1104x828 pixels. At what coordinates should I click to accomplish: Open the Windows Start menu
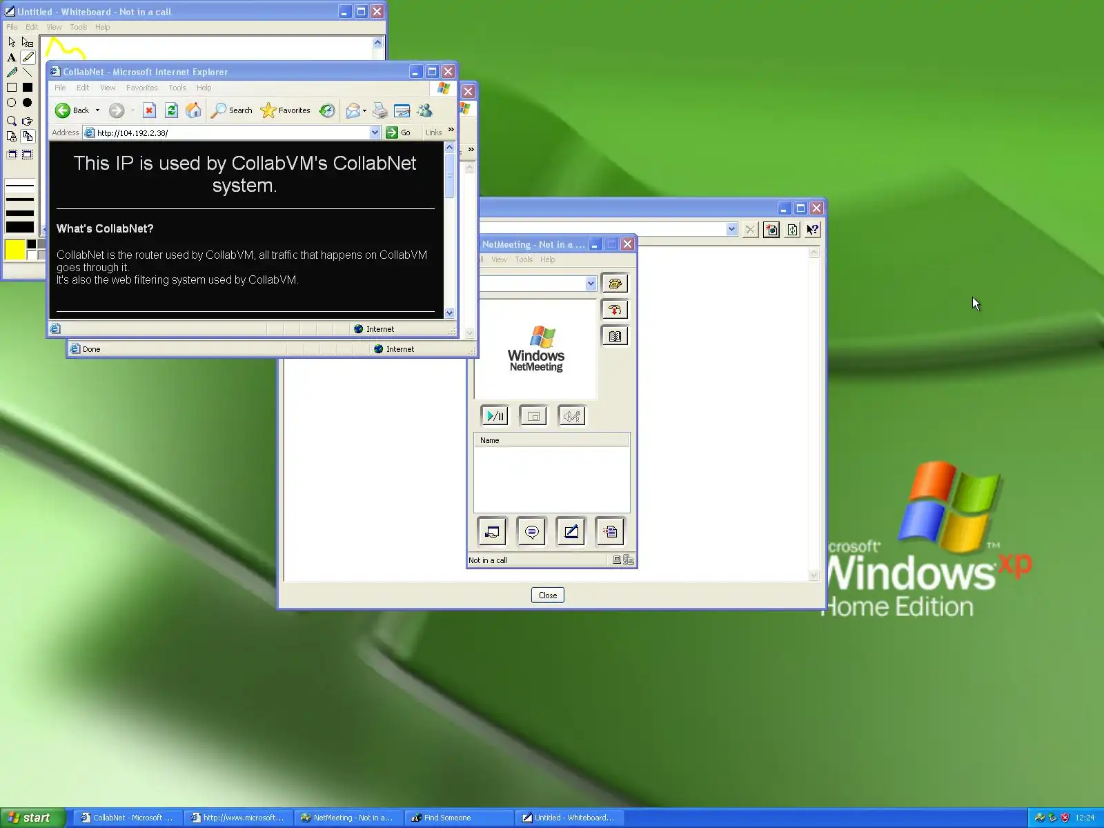tap(32, 818)
